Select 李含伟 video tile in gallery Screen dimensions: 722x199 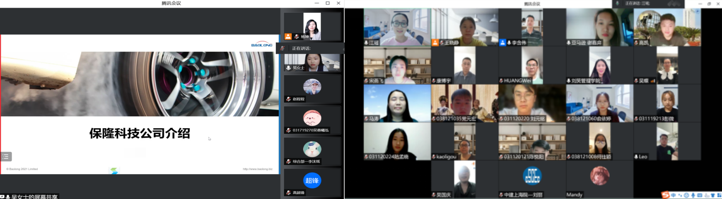[532, 27]
